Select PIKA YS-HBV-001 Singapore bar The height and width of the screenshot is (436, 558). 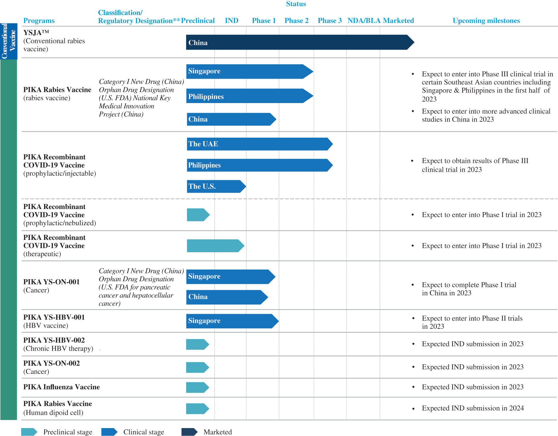coord(233,321)
